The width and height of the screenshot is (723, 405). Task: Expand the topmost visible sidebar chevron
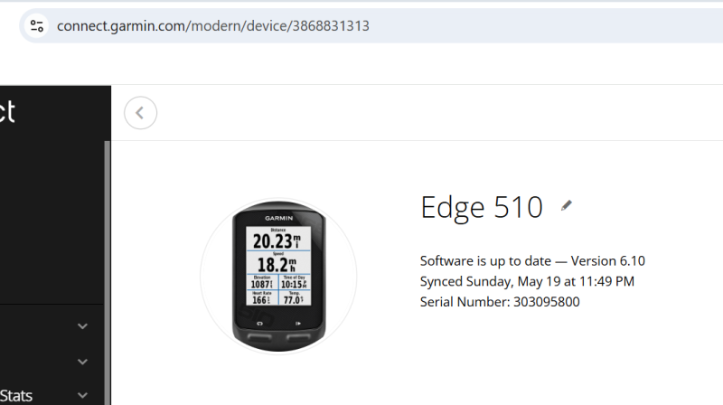82,326
